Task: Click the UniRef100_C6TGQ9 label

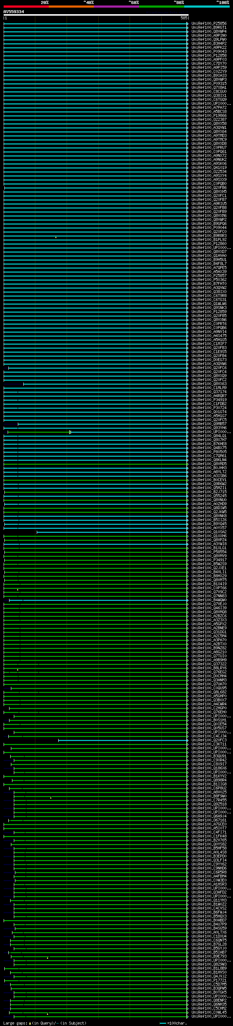Action: [209, 100]
